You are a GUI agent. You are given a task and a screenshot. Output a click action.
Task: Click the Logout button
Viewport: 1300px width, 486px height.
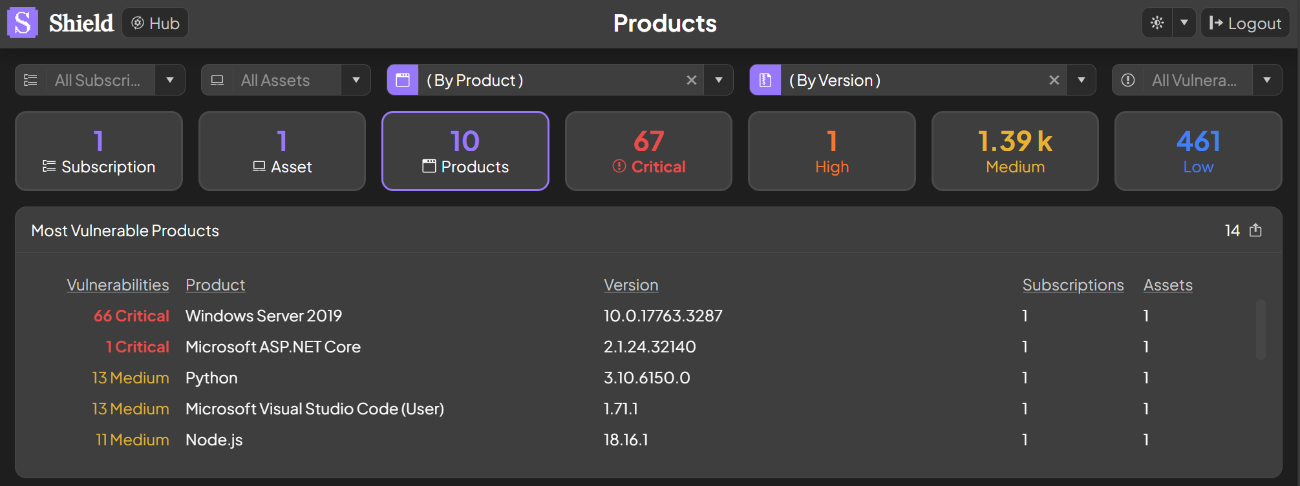[x=1245, y=23]
